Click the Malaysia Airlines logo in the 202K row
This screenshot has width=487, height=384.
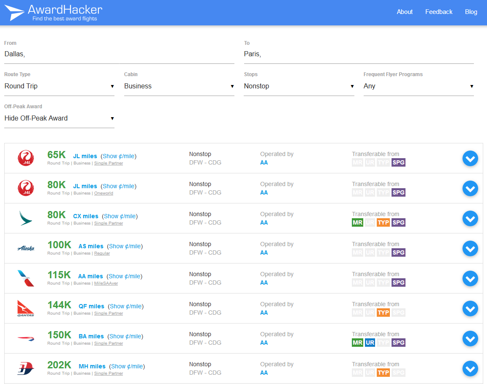tap(26, 368)
